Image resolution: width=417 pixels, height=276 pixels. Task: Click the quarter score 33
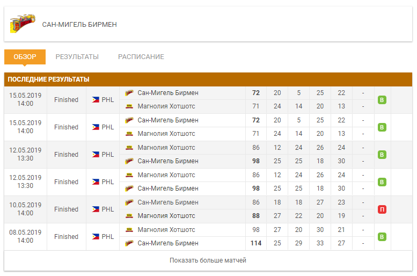pos(320,243)
